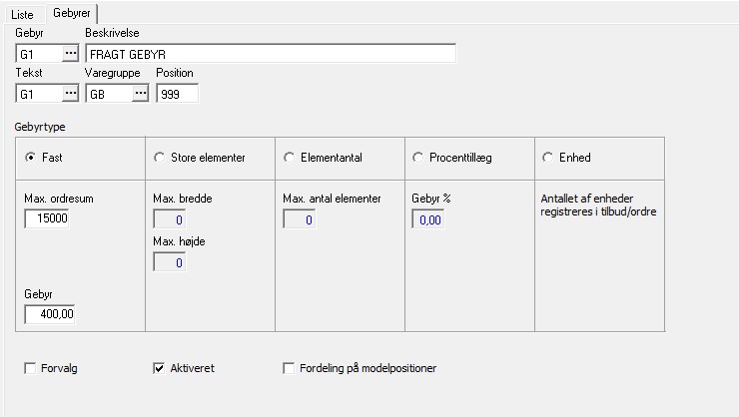Viewport: 739px width, 417px height.
Task: Pick the Procenttillæg fee type
Action: 418,158
